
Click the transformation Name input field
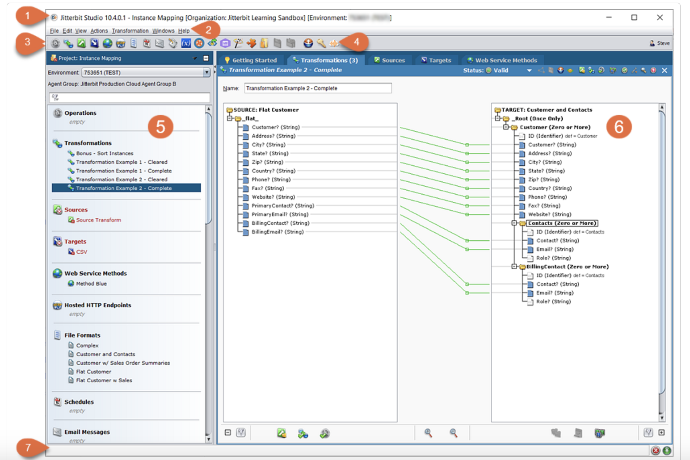click(318, 88)
